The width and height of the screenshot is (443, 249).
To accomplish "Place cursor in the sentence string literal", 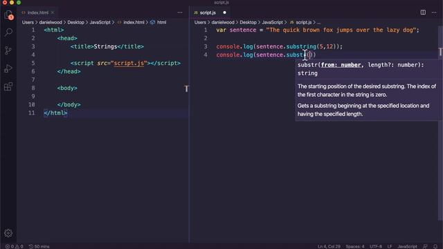I will (x=341, y=30).
